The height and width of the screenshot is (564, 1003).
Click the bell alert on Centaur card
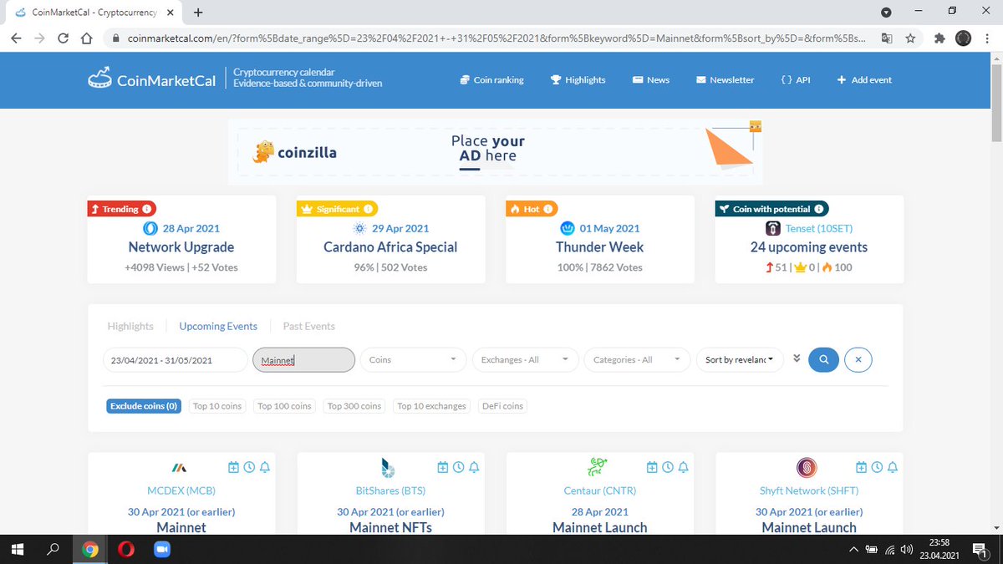tap(683, 467)
